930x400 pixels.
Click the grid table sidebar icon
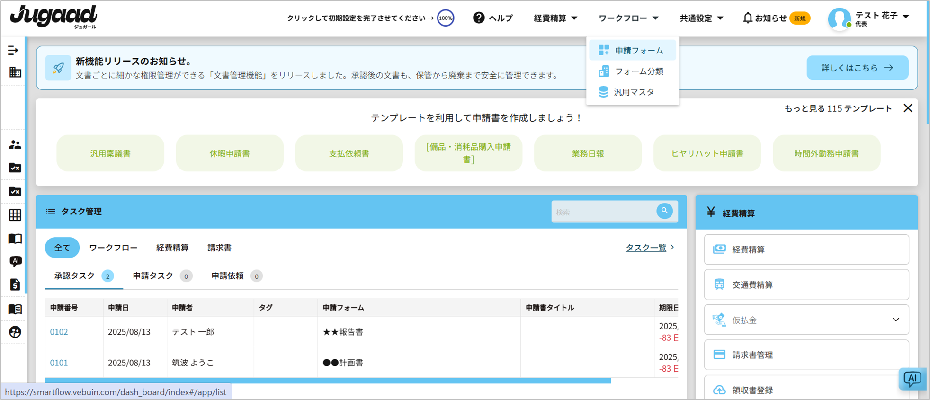click(x=15, y=215)
